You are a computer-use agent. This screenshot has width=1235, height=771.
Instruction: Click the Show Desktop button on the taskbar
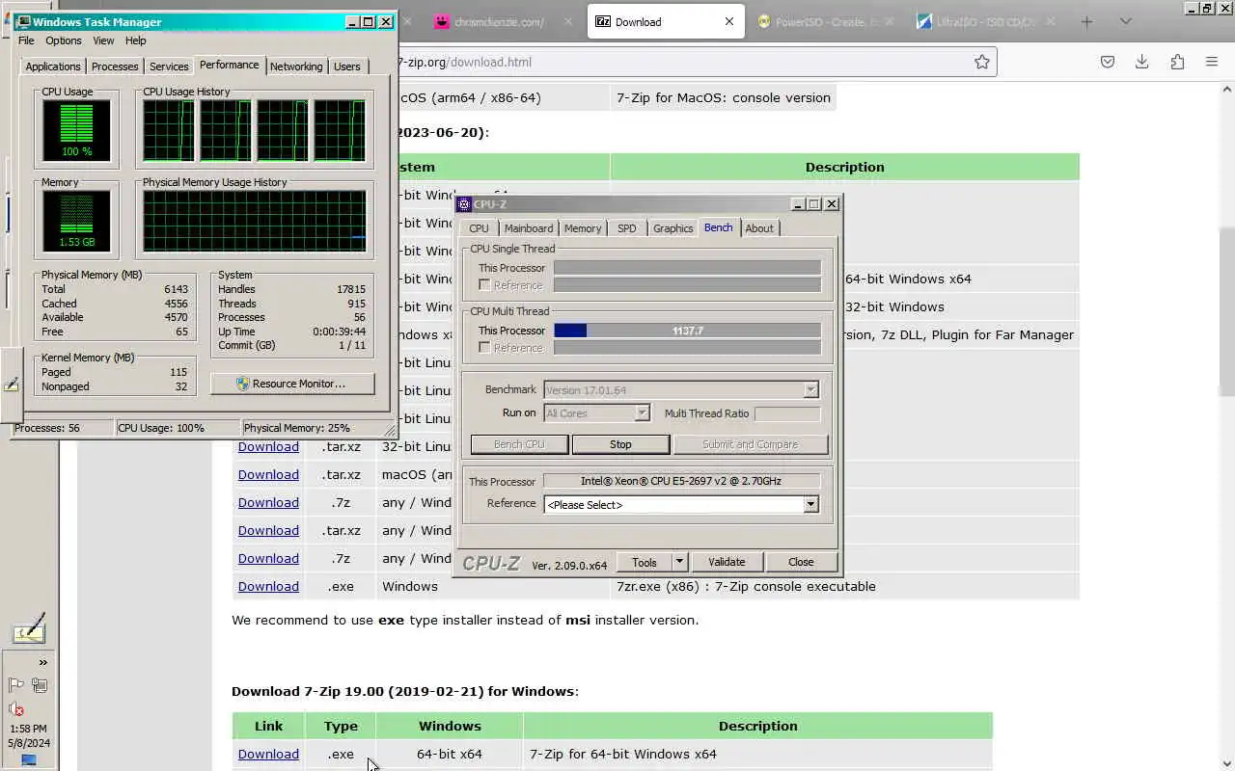pyautogui.click(x=28, y=761)
